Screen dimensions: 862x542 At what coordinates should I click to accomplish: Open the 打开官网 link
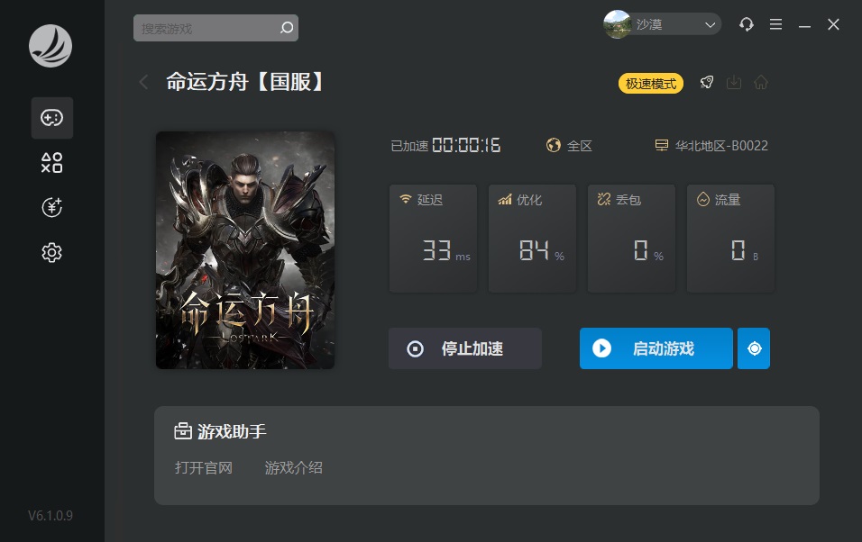[x=204, y=468]
